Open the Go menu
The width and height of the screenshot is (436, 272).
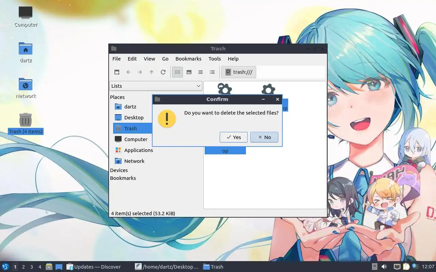(x=165, y=59)
